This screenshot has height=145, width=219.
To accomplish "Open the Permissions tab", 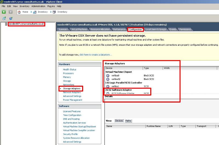I will coord(185,30).
